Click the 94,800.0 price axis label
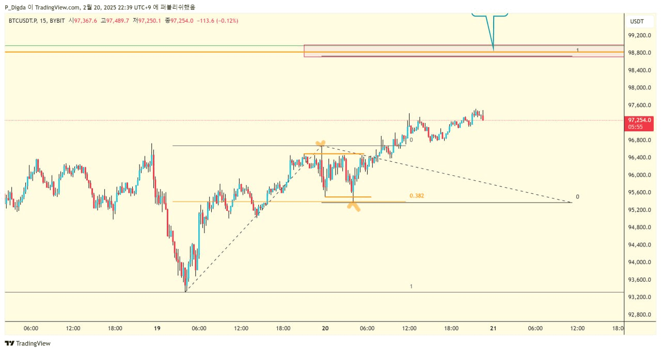The width and height of the screenshot is (661, 352). pyautogui.click(x=639, y=227)
